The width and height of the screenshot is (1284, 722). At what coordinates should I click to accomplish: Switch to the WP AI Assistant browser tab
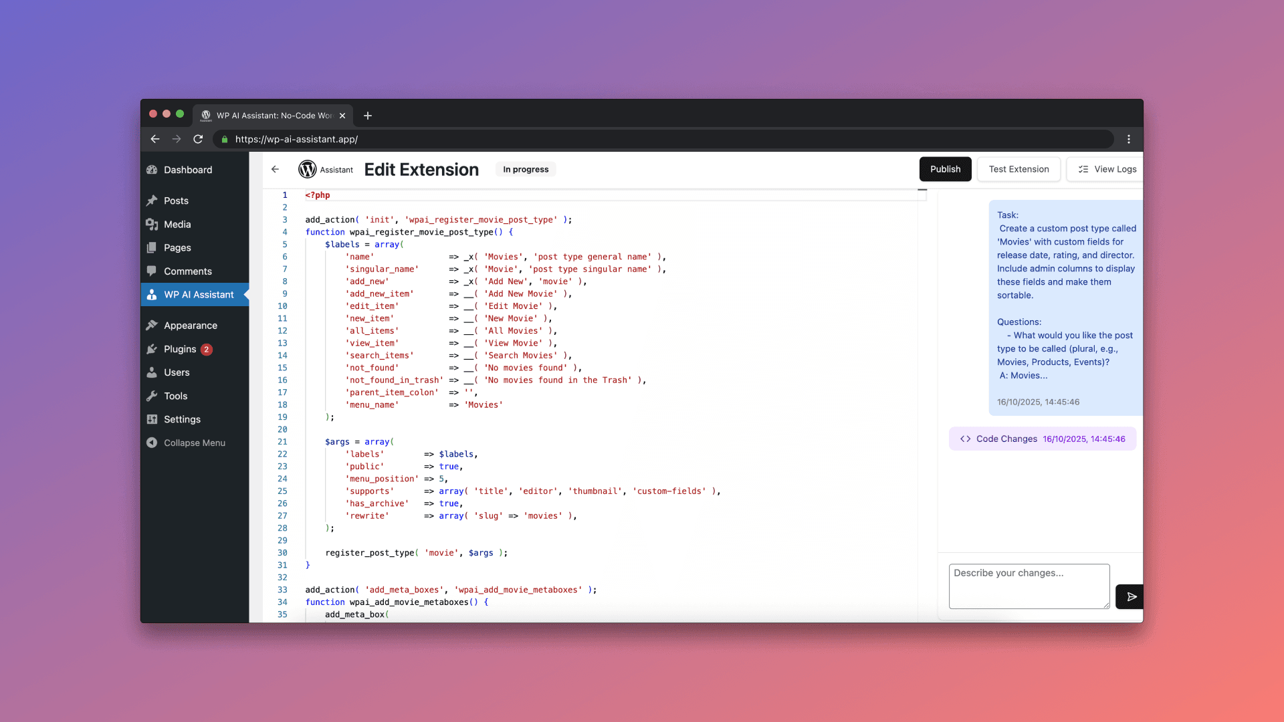(270, 115)
